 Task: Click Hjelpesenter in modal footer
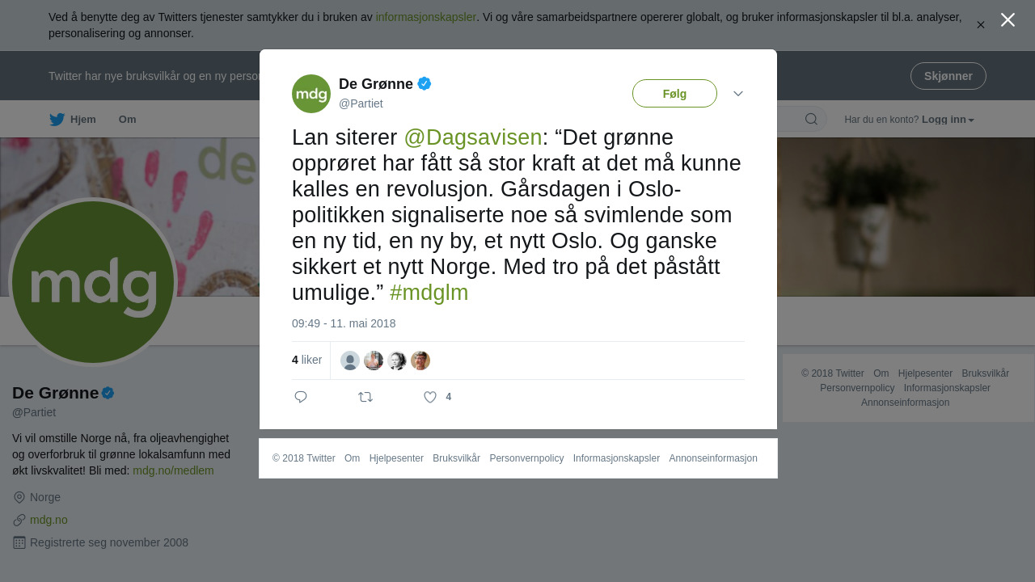coord(396,458)
